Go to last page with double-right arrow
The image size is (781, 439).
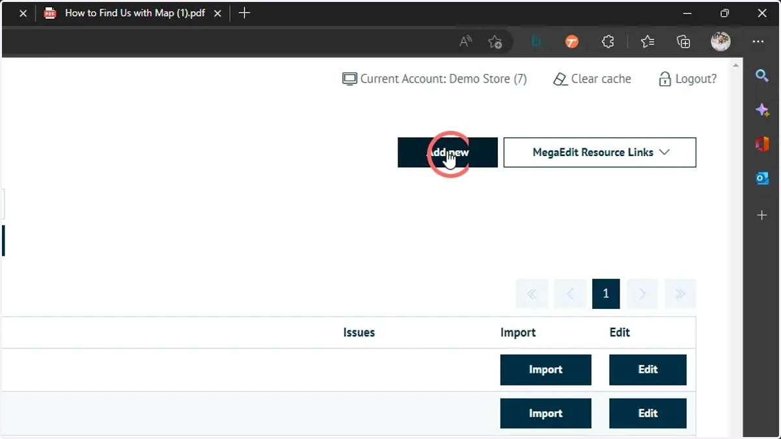[680, 294]
